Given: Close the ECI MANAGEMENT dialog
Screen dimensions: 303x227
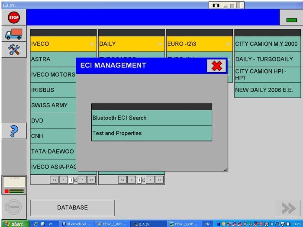Looking at the screenshot, I should [x=216, y=66].
